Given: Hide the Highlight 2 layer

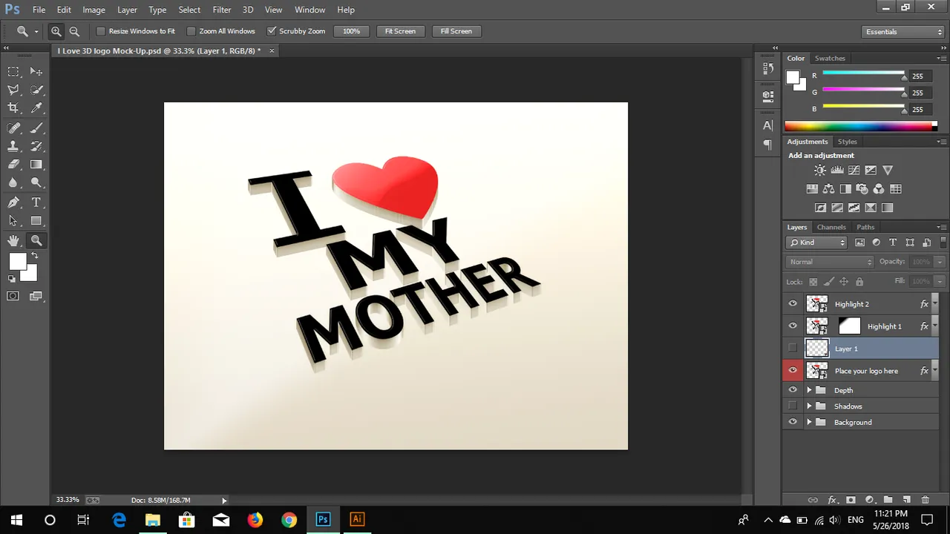Looking at the screenshot, I should coord(793,304).
